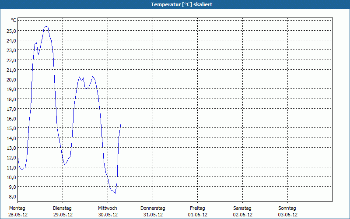Image resolution: width=350 pixels, height=219 pixels.
Task: Select the 14,0 axis label
Action: 11,138
